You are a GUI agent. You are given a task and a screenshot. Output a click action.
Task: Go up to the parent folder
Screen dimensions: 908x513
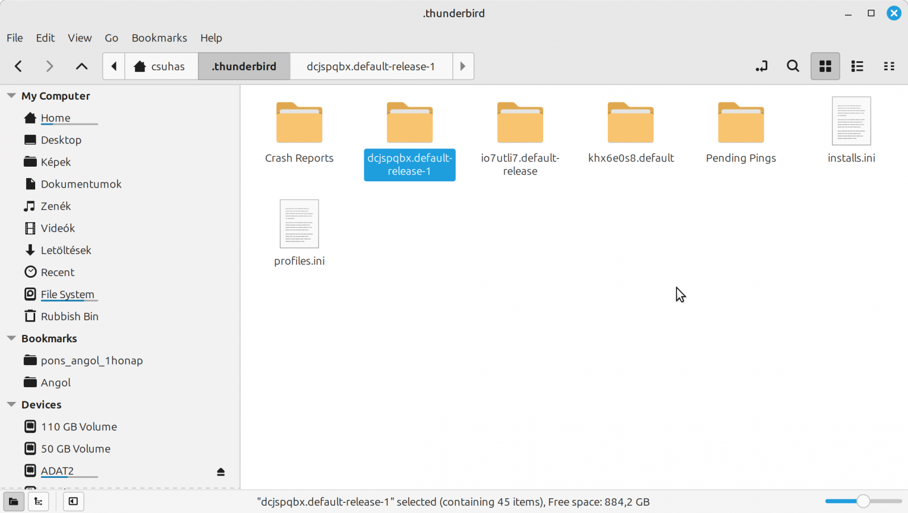click(x=82, y=66)
